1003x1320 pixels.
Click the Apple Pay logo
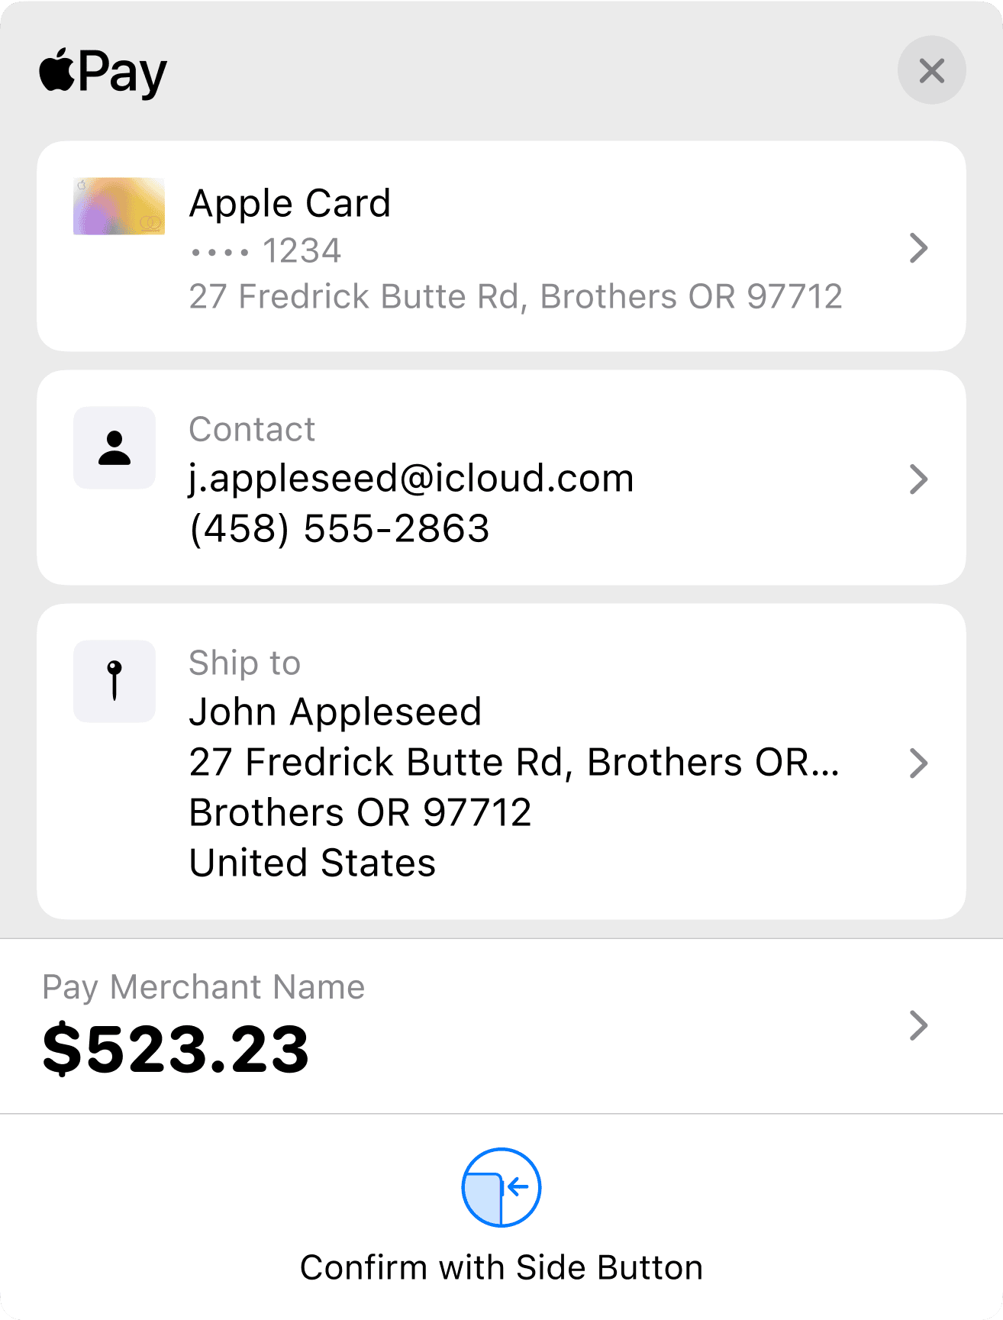point(103,73)
